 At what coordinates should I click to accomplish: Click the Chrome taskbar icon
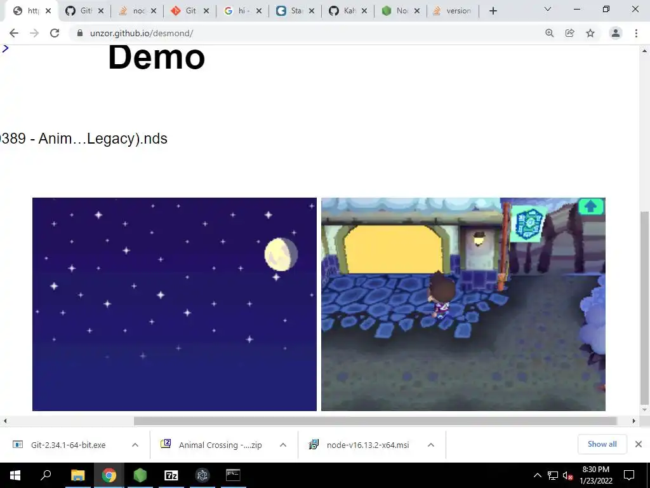tap(109, 475)
